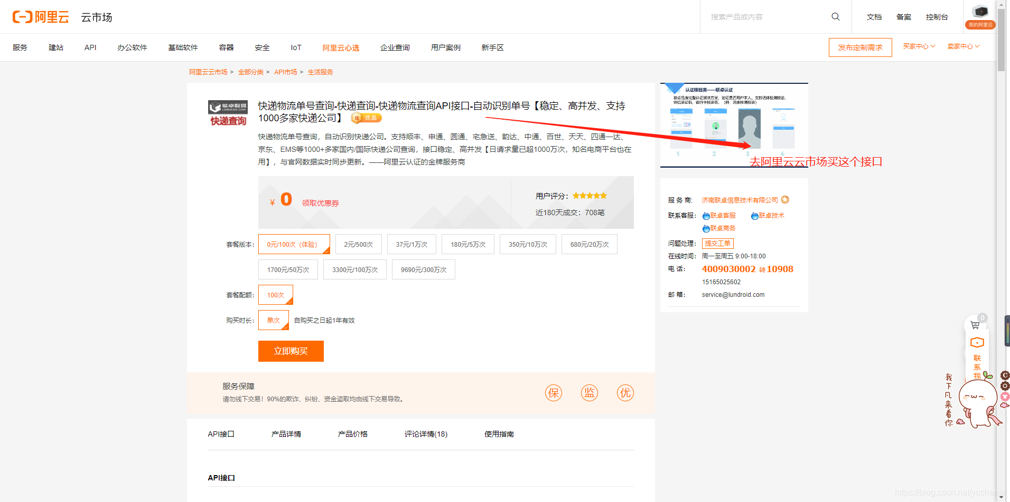
Task: Click the 优品 badge beside the title
Action: point(366,118)
